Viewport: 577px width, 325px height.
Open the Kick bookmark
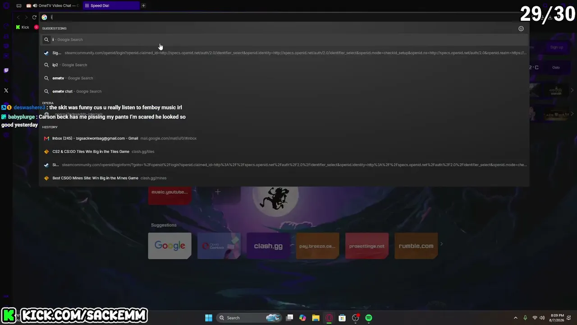click(x=23, y=27)
